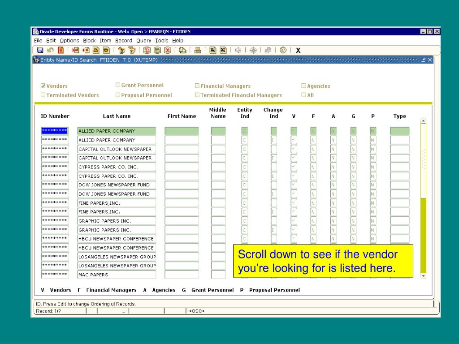Open the Item menu

(x=105, y=41)
